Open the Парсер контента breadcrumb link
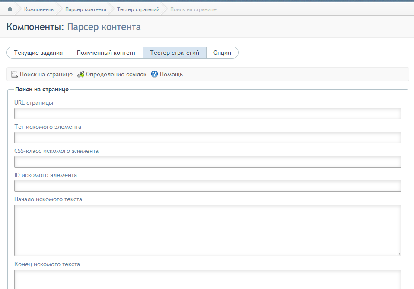The image size is (414, 289). pyautogui.click(x=86, y=9)
